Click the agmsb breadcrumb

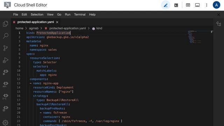[x=34, y=28]
